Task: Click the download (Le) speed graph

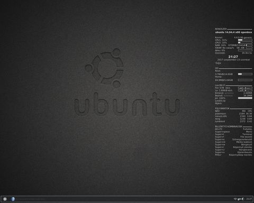Action: [245, 90]
